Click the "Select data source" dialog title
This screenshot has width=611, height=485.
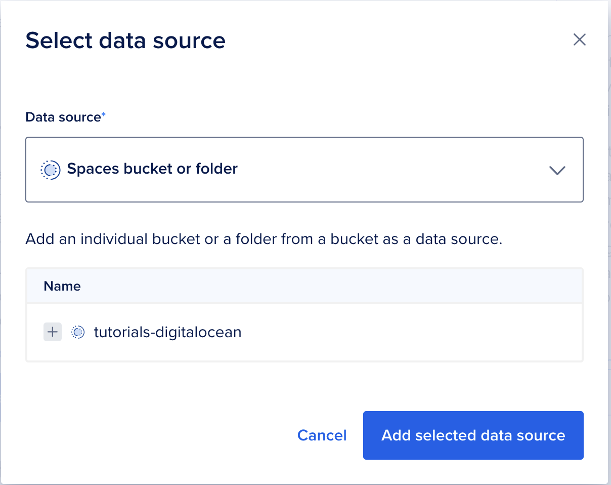click(125, 40)
